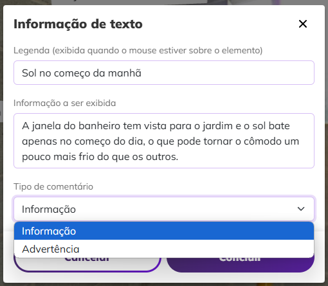Click the word 'Sol' in Legenda field
328x286 pixels.
[29, 73]
